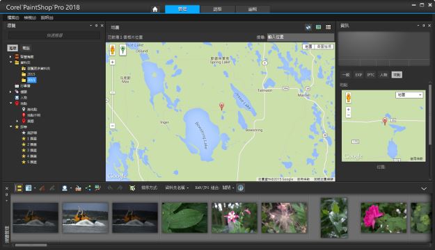Open the map type dropdown in info panel
This screenshot has width=435, height=250.
(409, 95)
